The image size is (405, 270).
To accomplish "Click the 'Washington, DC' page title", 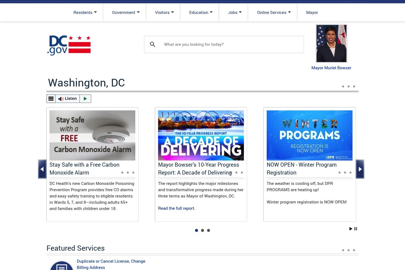I will tap(86, 82).
